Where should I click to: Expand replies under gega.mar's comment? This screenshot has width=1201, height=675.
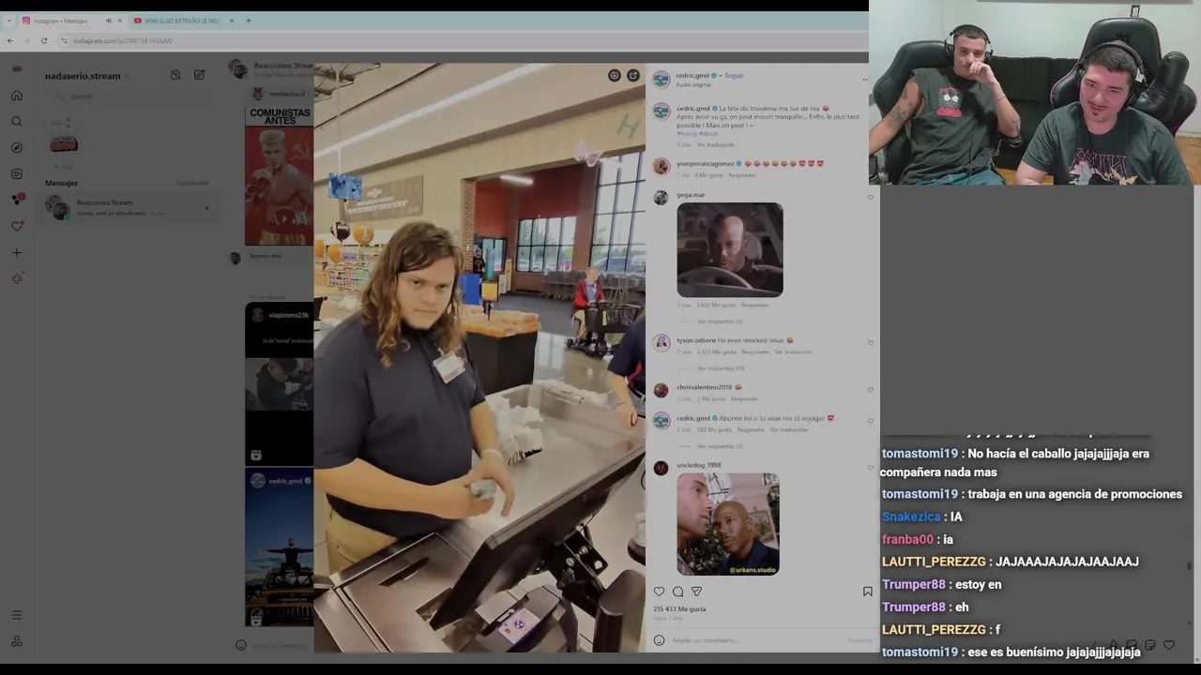(719, 322)
